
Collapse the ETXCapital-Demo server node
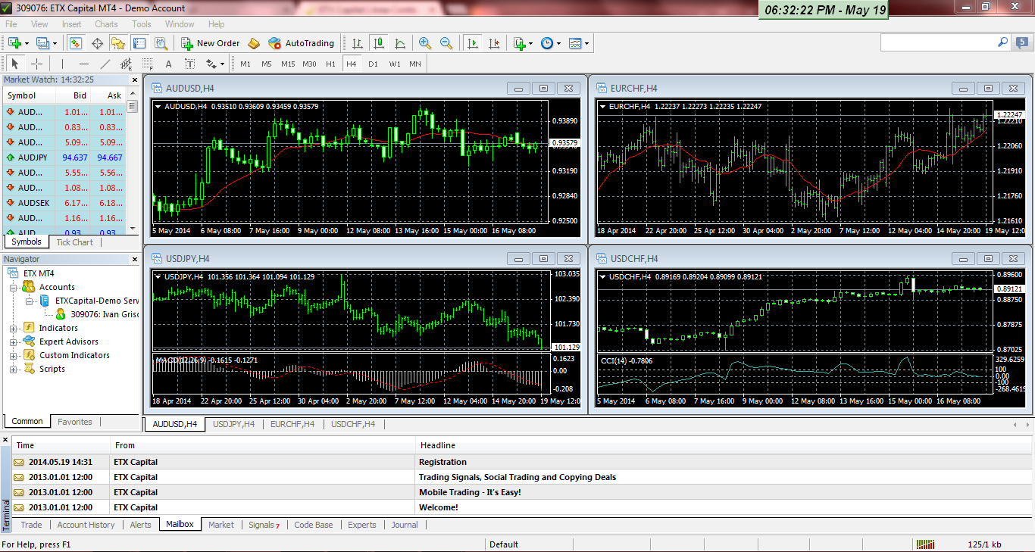tap(30, 301)
